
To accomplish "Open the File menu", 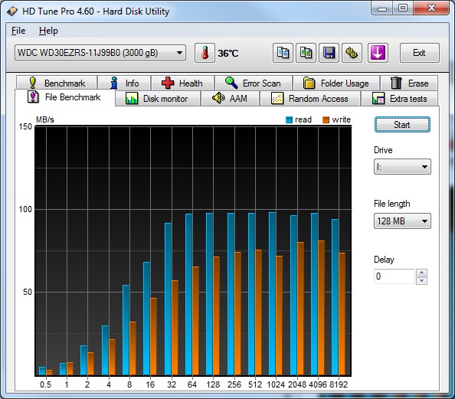I will click(x=18, y=31).
